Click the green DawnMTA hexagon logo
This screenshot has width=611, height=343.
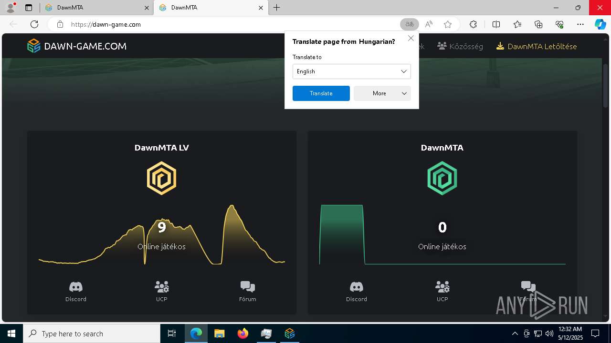tap(442, 178)
